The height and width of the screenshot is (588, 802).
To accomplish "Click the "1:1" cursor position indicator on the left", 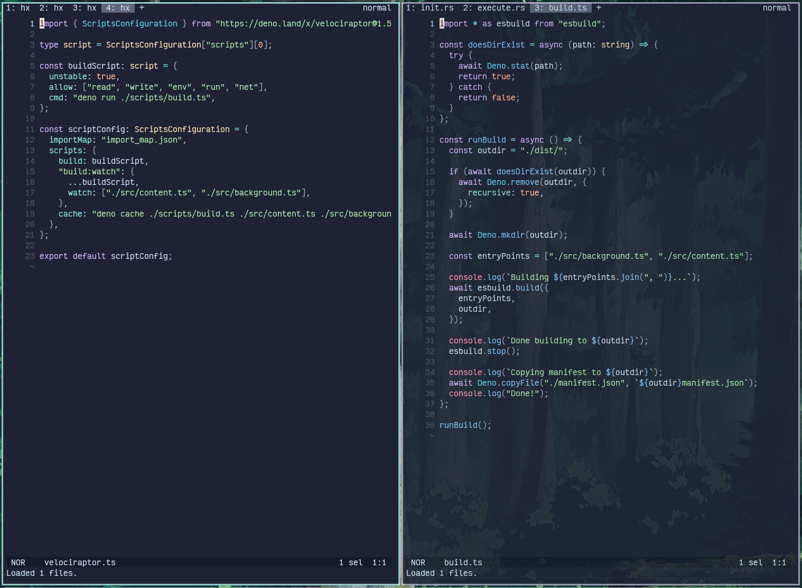I will [x=380, y=562].
